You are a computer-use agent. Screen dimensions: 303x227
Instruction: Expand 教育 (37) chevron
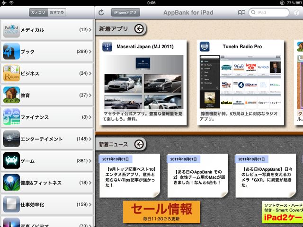click(90, 95)
